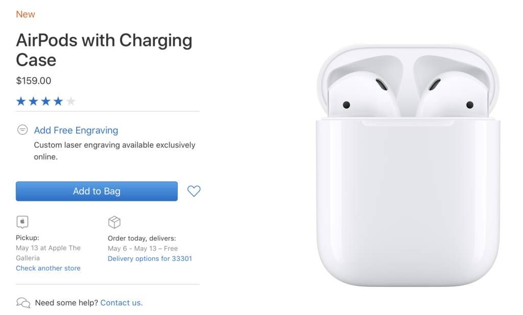Click the chat bubbles help icon
Screen dimensions: 523x315
click(23, 303)
